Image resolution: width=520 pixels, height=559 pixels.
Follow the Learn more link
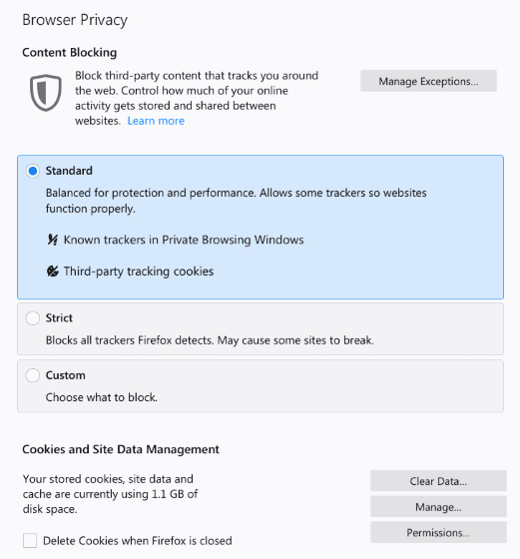pos(156,121)
